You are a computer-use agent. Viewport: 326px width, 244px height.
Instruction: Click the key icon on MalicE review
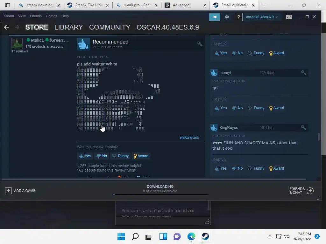point(200,44)
